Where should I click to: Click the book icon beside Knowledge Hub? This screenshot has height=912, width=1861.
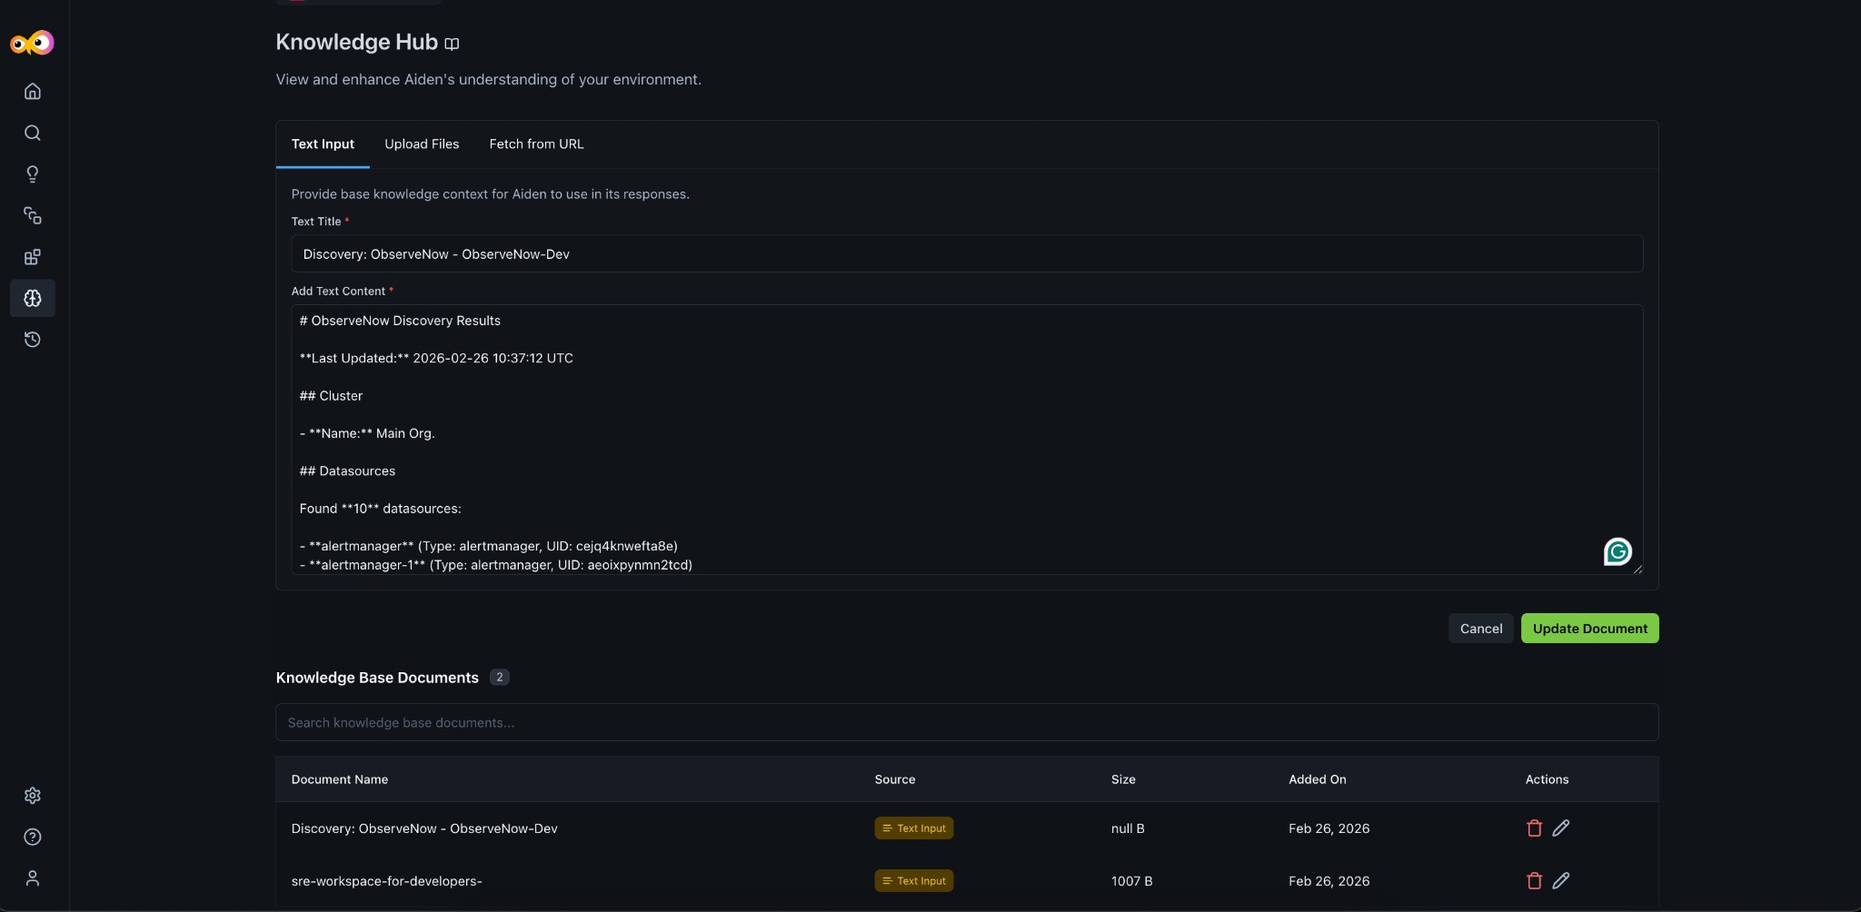(x=452, y=44)
